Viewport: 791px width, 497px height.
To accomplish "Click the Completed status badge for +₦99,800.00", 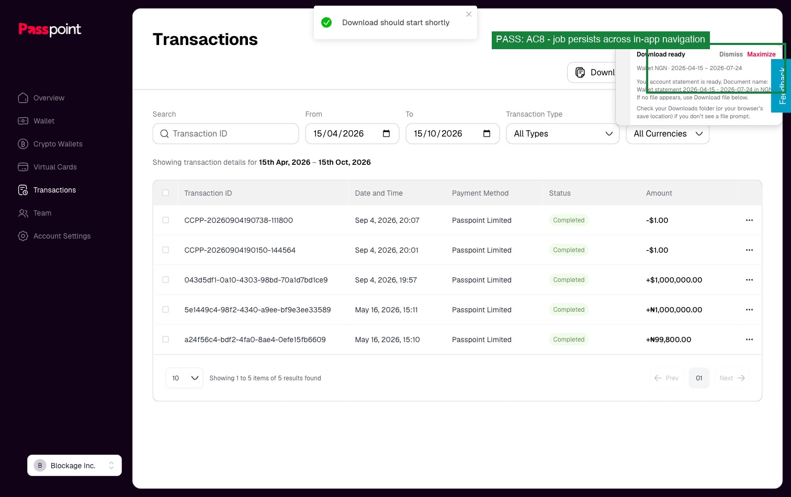I will tap(569, 340).
